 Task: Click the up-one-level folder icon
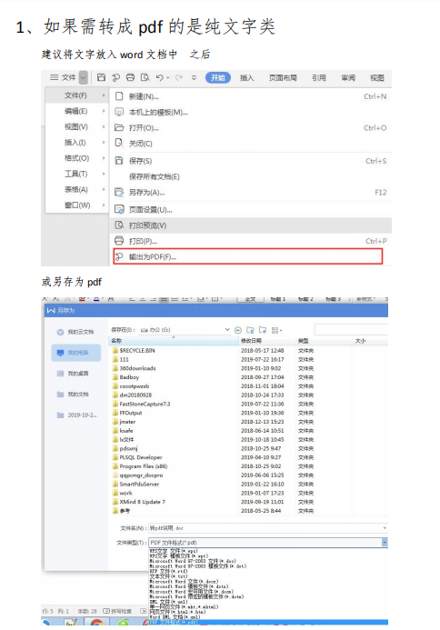[x=250, y=330]
